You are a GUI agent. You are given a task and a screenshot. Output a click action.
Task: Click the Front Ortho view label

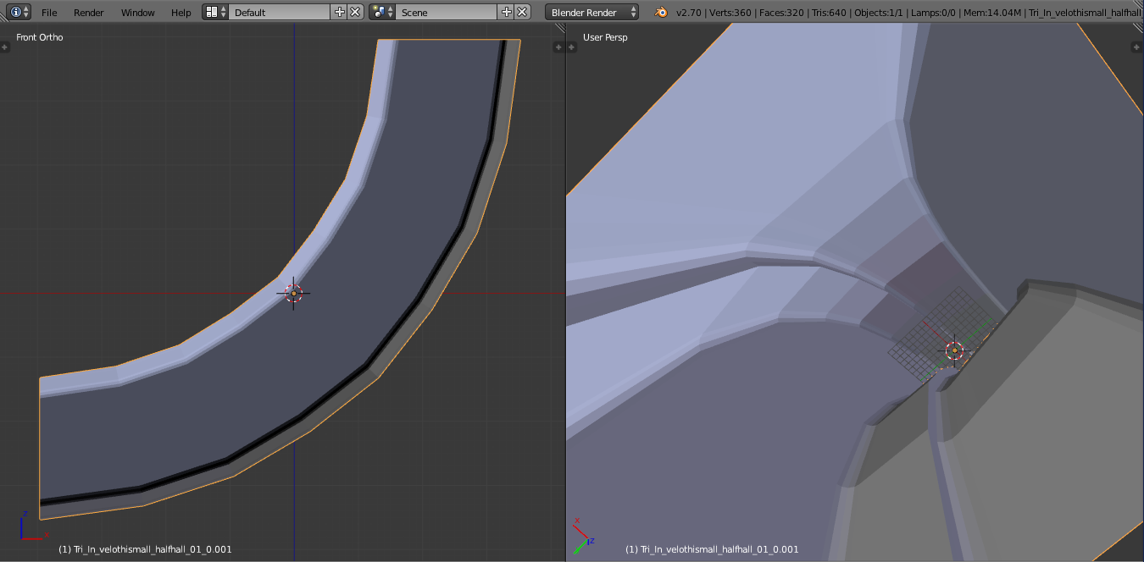coord(39,37)
